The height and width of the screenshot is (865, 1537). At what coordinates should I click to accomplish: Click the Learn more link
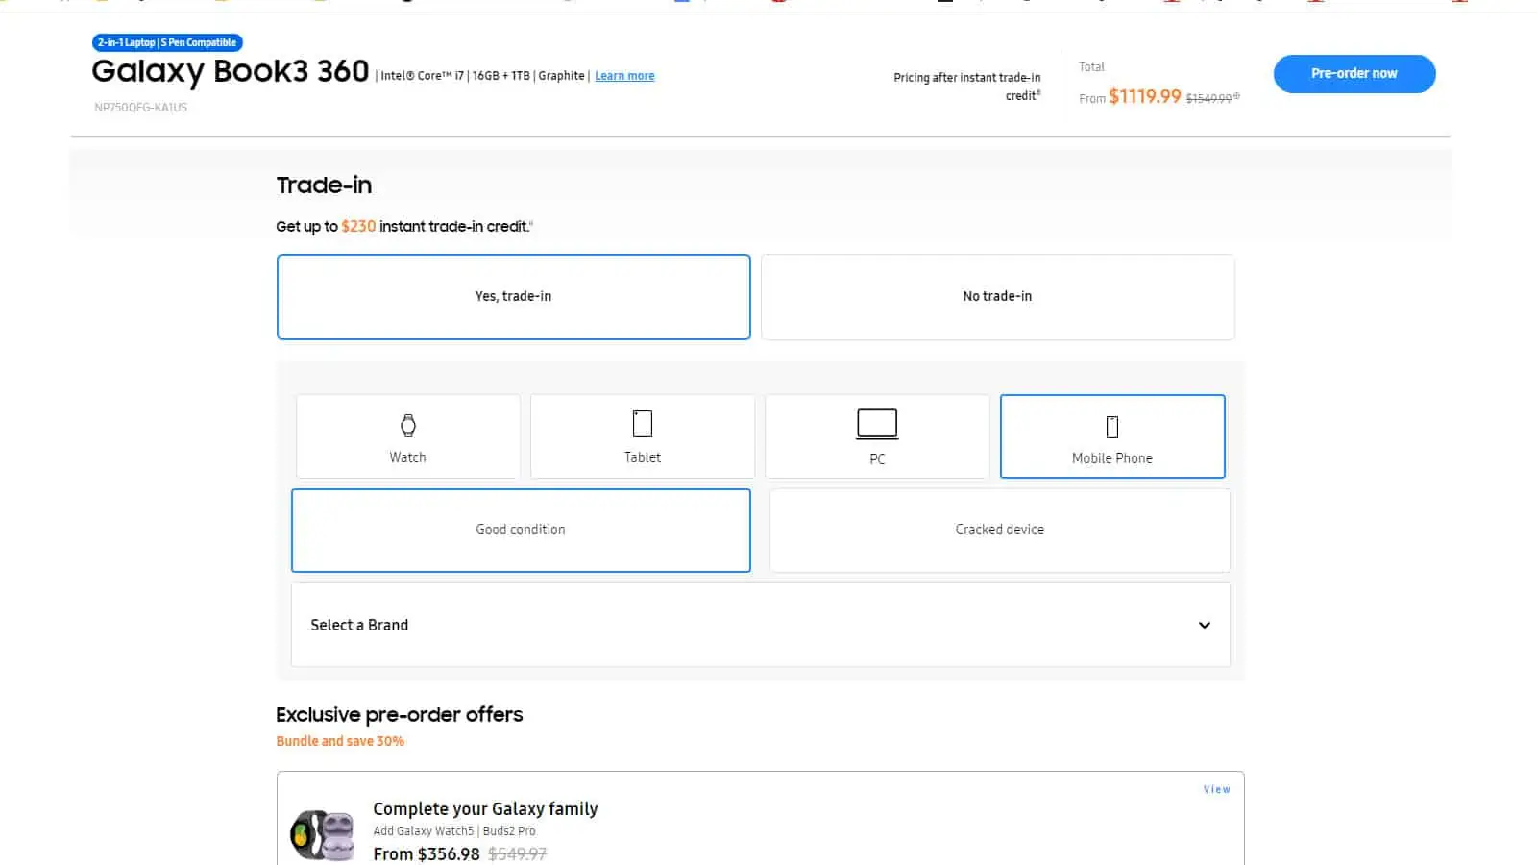click(x=624, y=76)
